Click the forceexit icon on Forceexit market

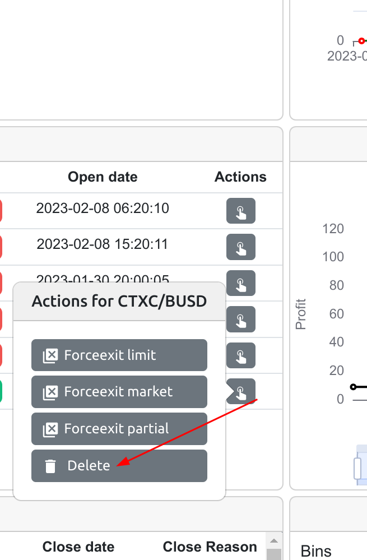(49, 391)
